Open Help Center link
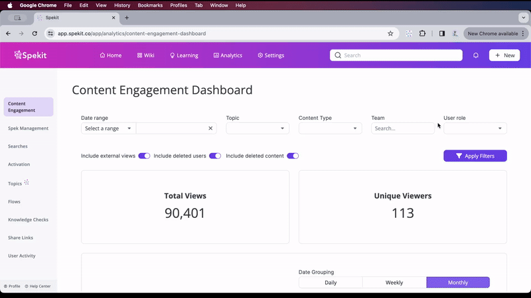The image size is (531, 298). pyautogui.click(x=38, y=286)
